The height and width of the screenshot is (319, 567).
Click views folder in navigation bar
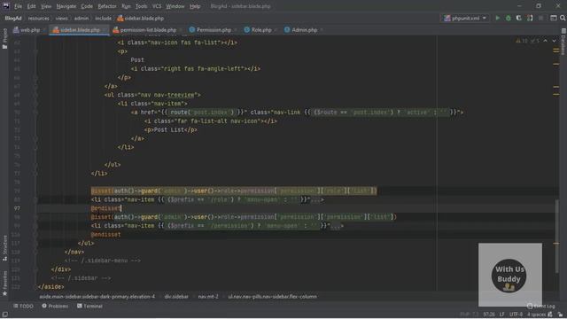point(61,18)
